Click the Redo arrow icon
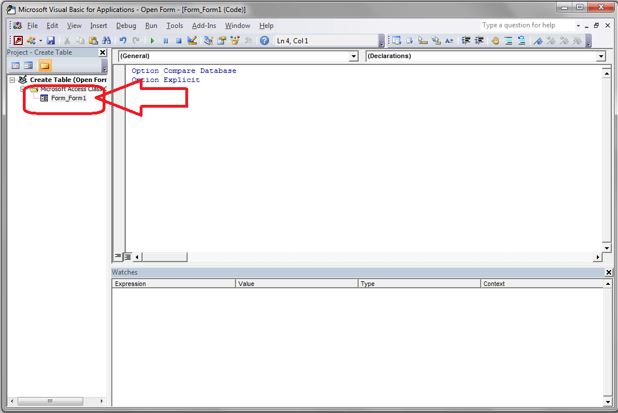 click(136, 40)
